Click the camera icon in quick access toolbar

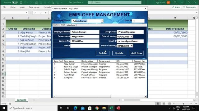click(37, 2)
